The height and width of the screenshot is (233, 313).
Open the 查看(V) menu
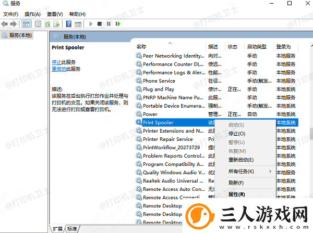pyautogui.click(x=55, y=14)
